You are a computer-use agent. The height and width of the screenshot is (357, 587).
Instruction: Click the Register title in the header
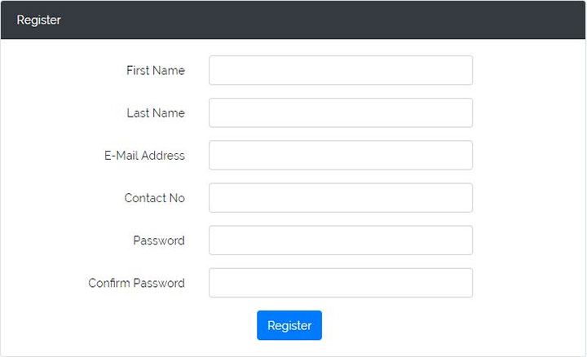click(38, 20)
